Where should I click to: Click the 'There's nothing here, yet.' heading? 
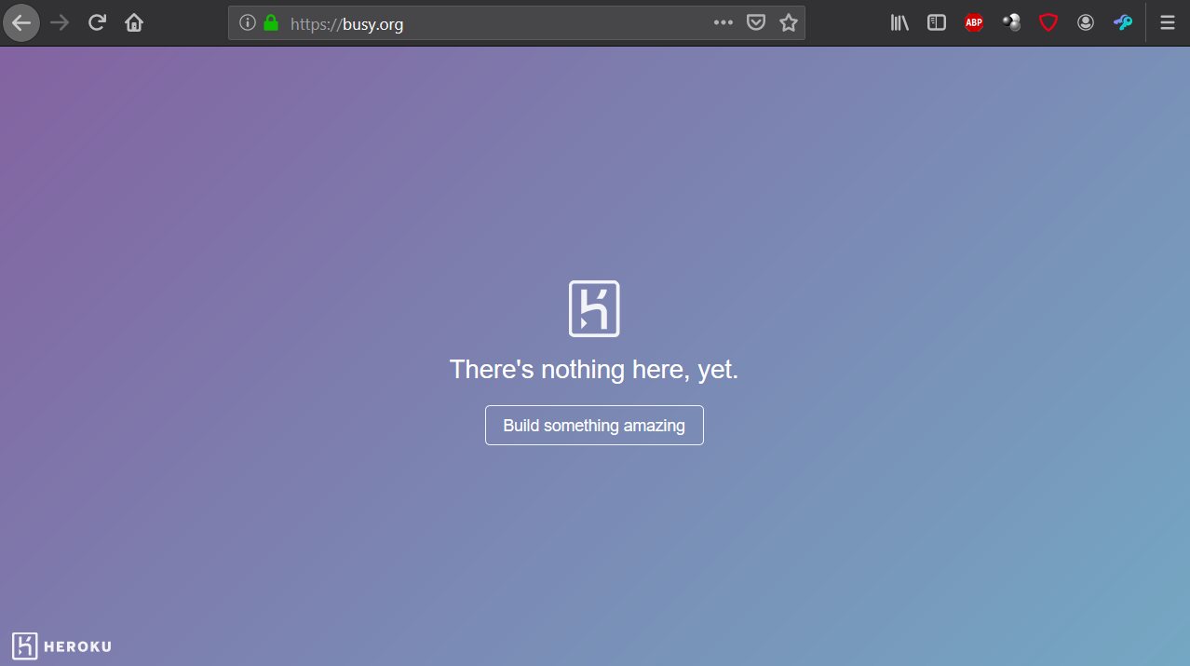[594, 369]
